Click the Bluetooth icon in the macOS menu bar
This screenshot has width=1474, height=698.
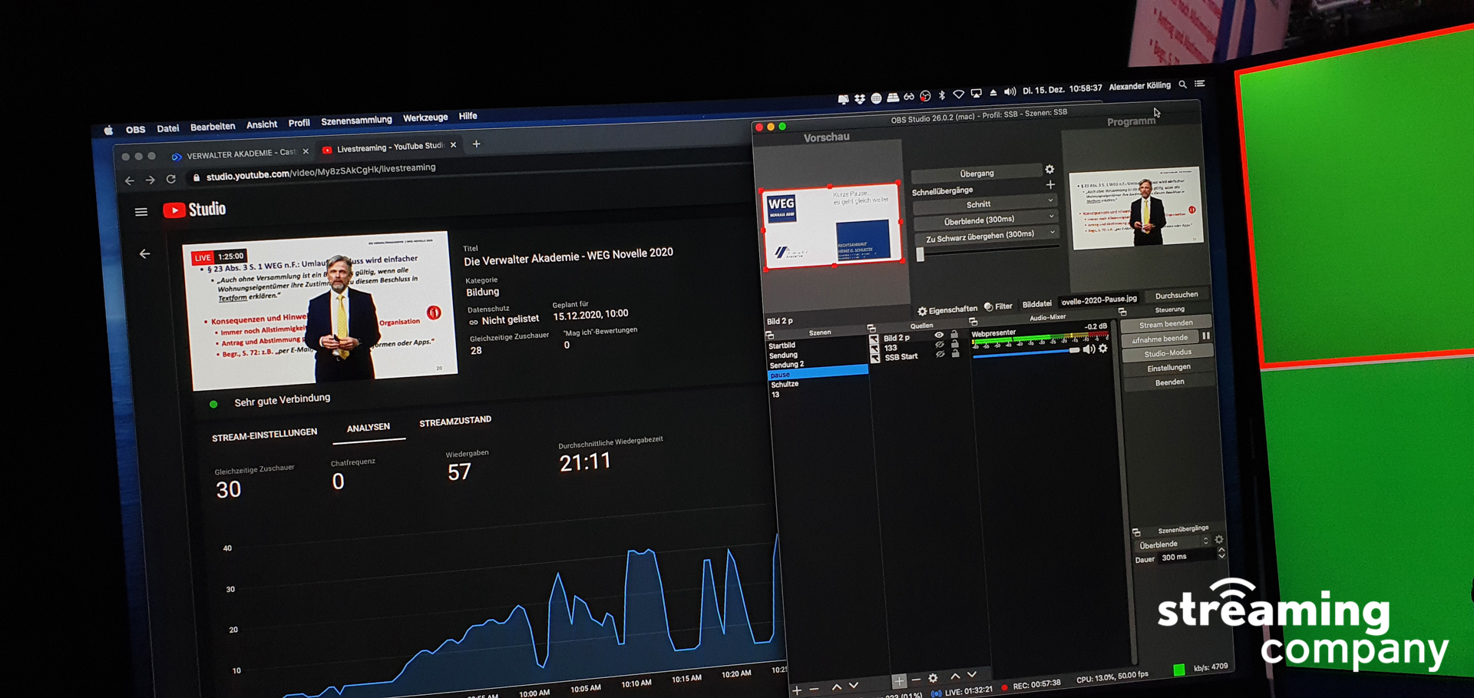tap(942, 95)
